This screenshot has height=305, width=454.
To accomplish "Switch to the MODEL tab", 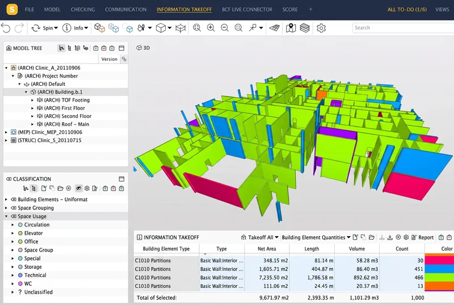I will [x=52, y=9].
